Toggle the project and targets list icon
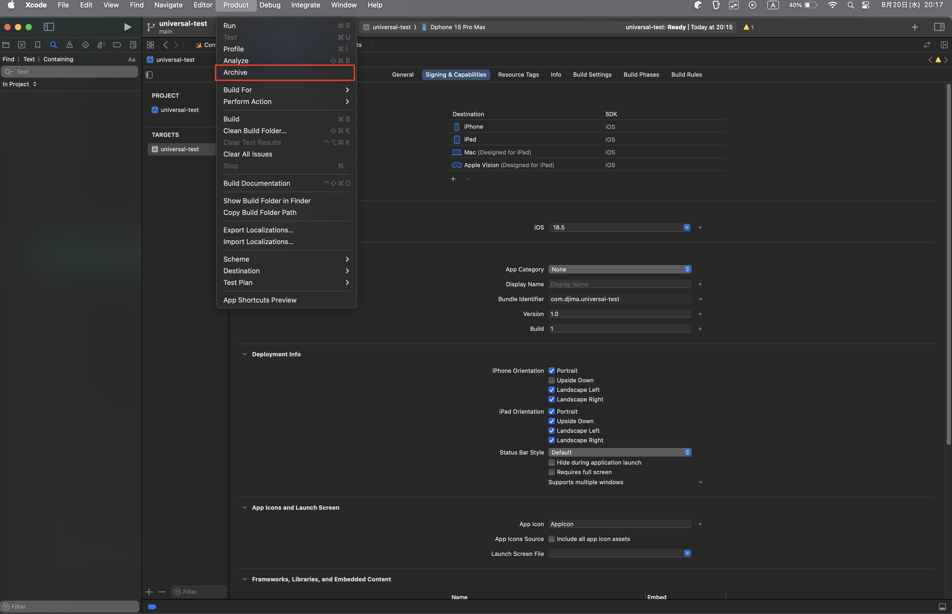Viewport: 952px width, 614px height. click(x=149, y=75)
